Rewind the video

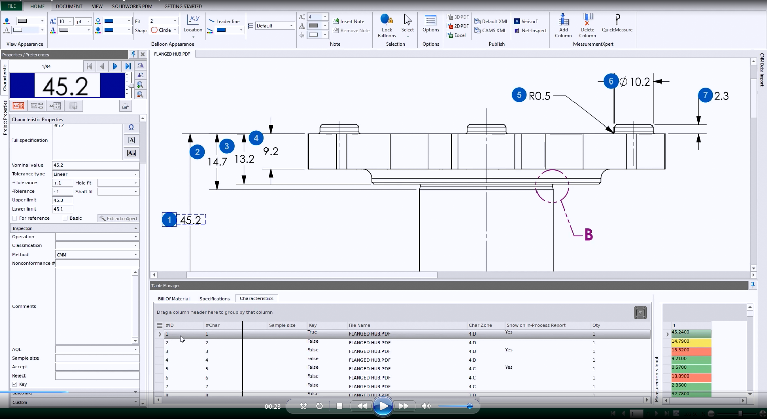(x=362, y=406)
